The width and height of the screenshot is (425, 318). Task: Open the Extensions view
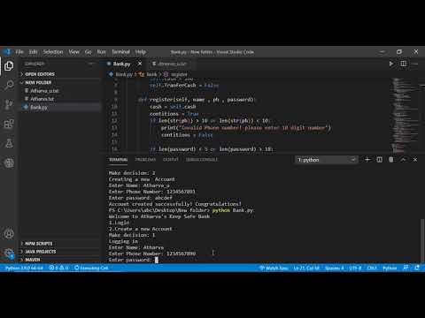pyautogui.click(x=9, y=124)
